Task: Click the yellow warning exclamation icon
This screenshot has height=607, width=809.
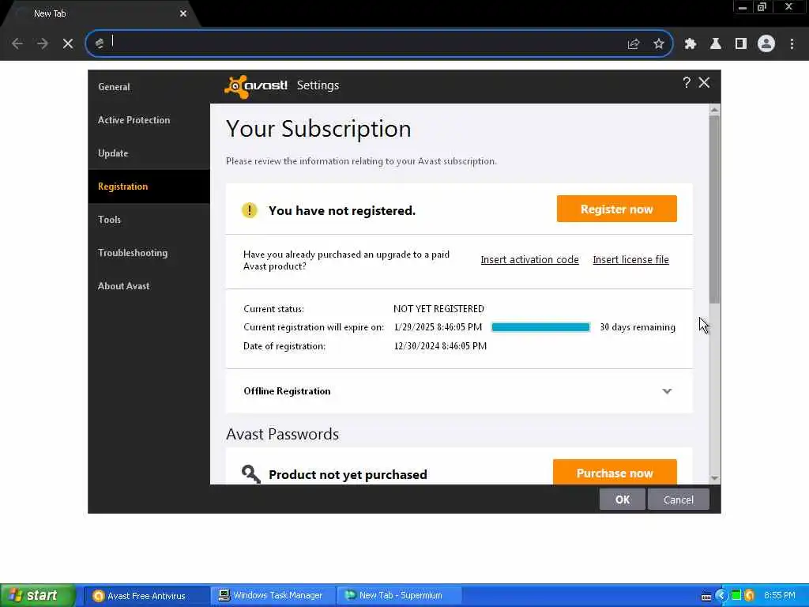Action: [x=249, y=210]
